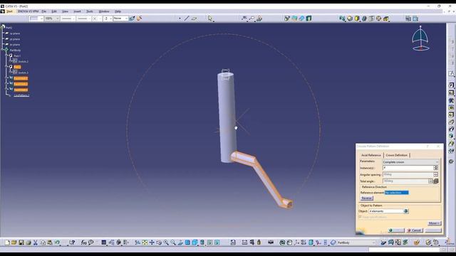Open the Insert menu
The width and height of the screenshot is (456, 256).
[x=77, y=11]
